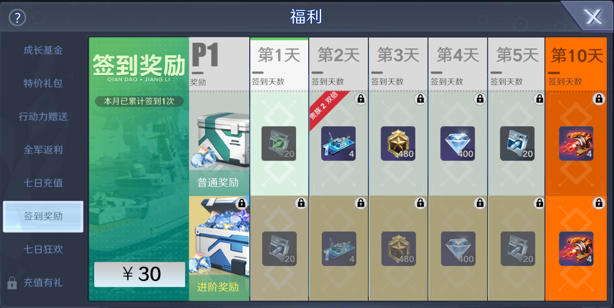This screenshot has height=308, width=614.
Task: Buy advanced rewards with ¥30 button
Action: pos(140,274)
